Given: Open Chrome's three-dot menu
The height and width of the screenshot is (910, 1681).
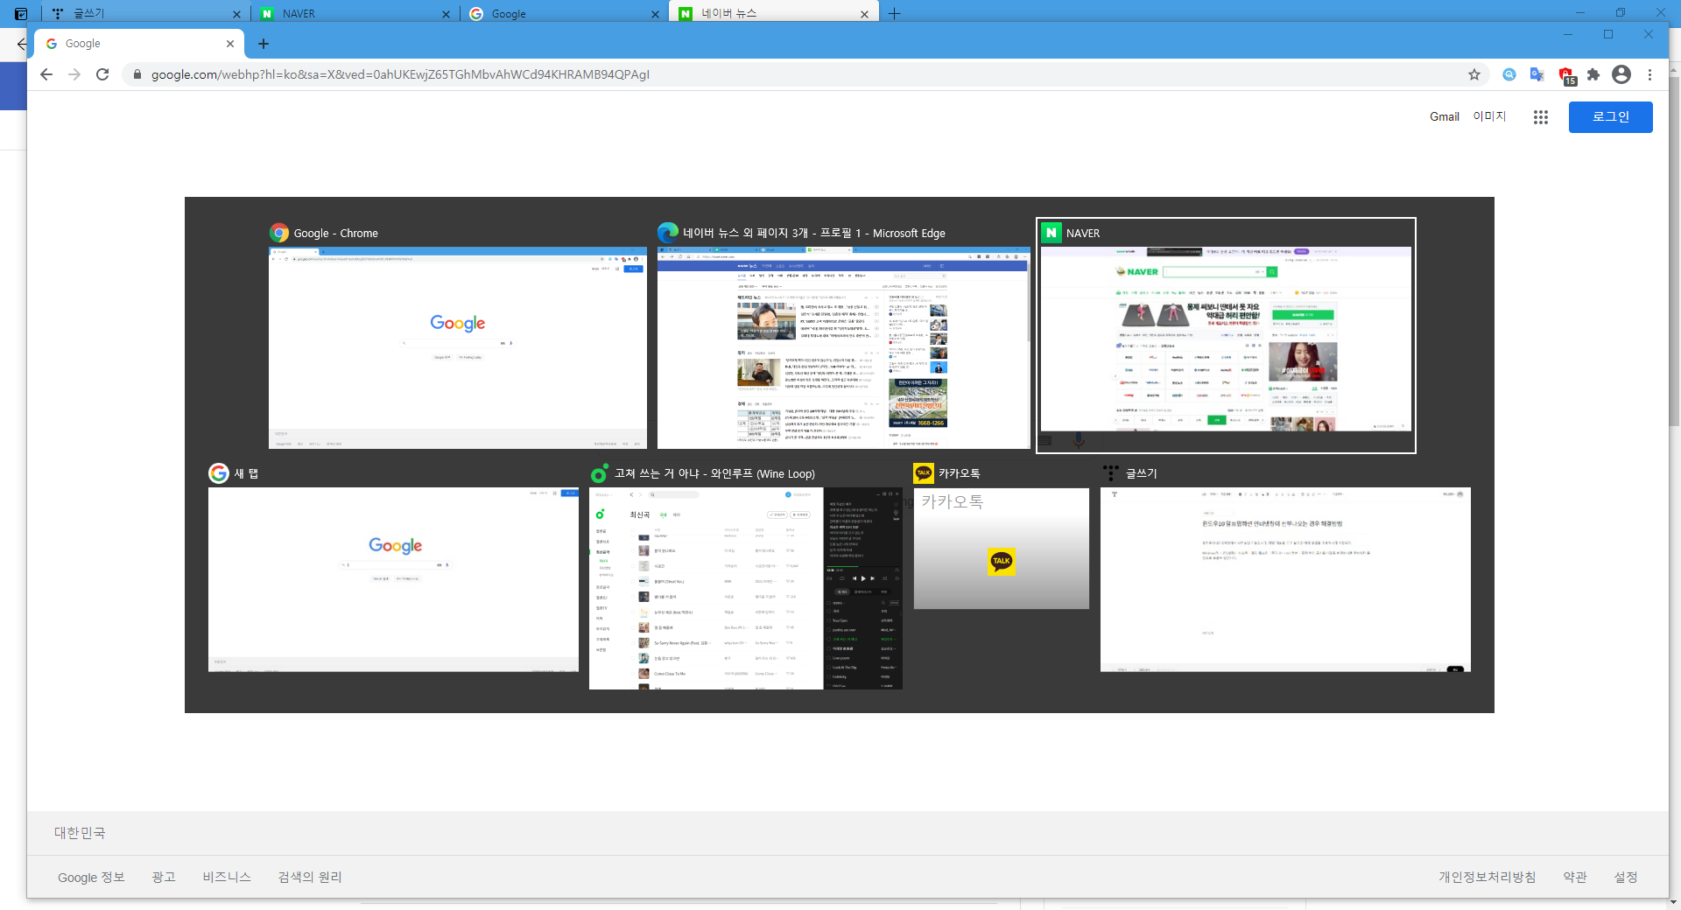Looking at the screenshot, I should pos(1649,74).
